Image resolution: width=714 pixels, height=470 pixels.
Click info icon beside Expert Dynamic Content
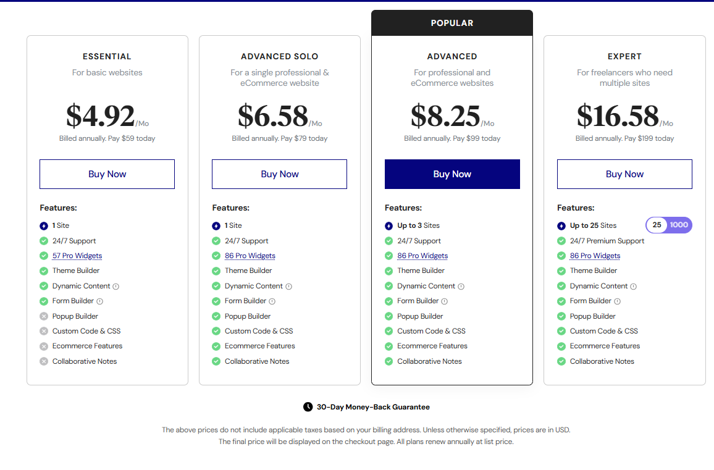point(634,287)
